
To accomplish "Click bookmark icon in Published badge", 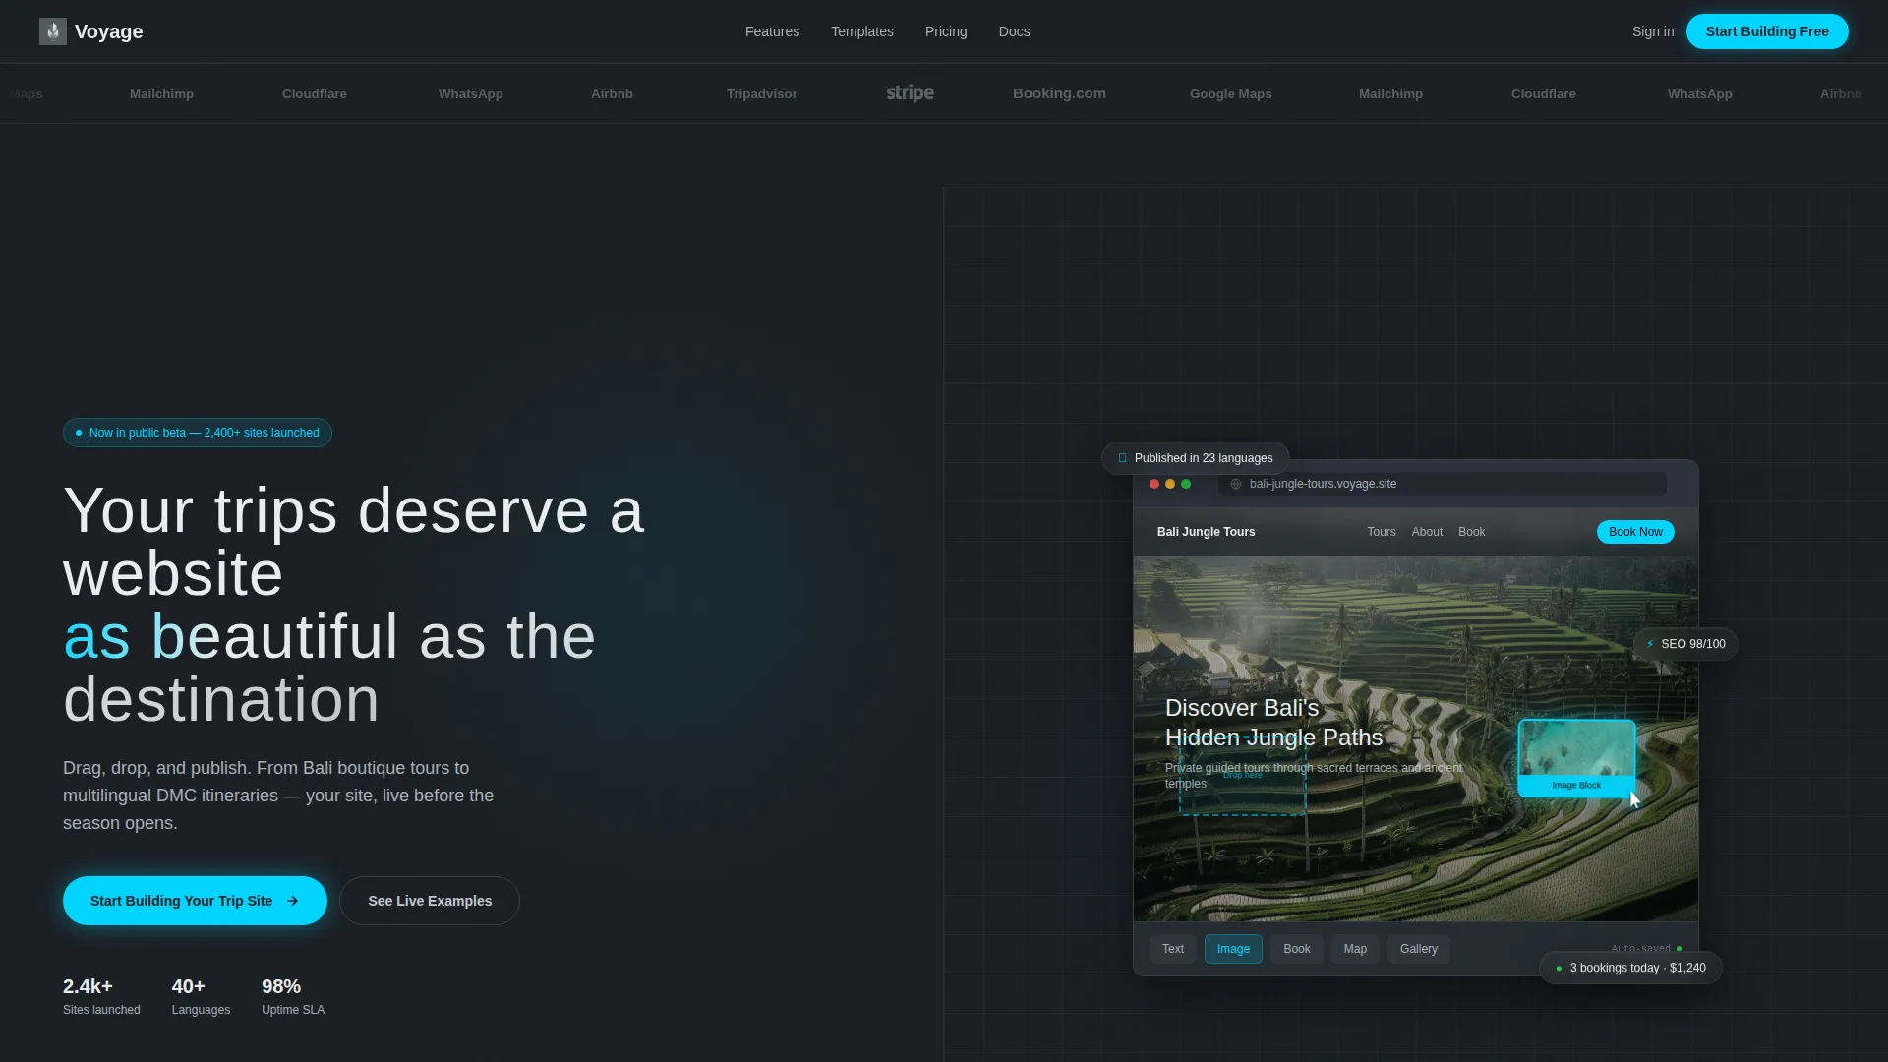I will pyautogui.click(x=1122, y=458).
